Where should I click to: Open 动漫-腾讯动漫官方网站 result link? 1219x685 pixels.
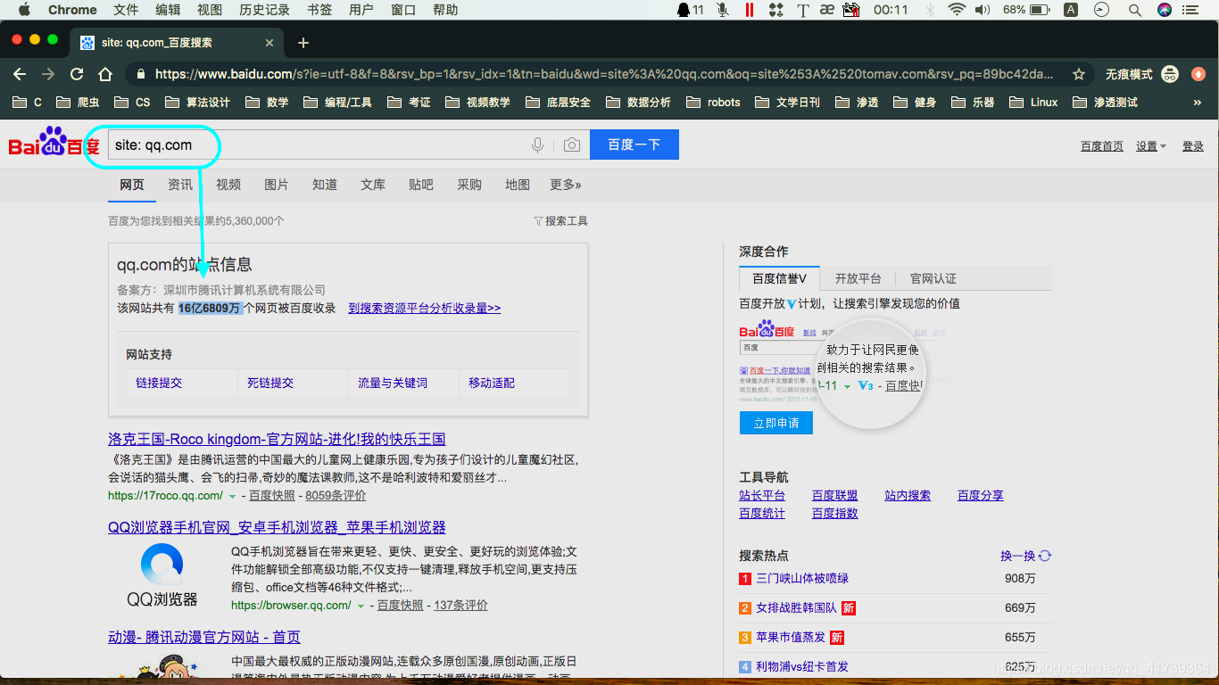(x=204, y=637)
